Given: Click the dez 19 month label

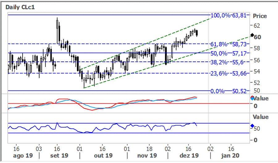Looking at the screenshot, I should pos(189,156).
